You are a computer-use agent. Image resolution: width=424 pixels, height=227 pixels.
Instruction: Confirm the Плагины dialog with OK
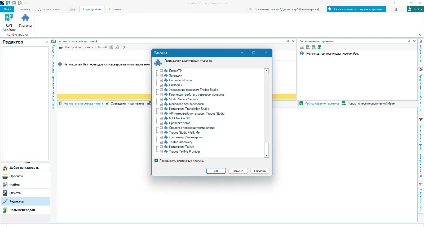point(216,171)
